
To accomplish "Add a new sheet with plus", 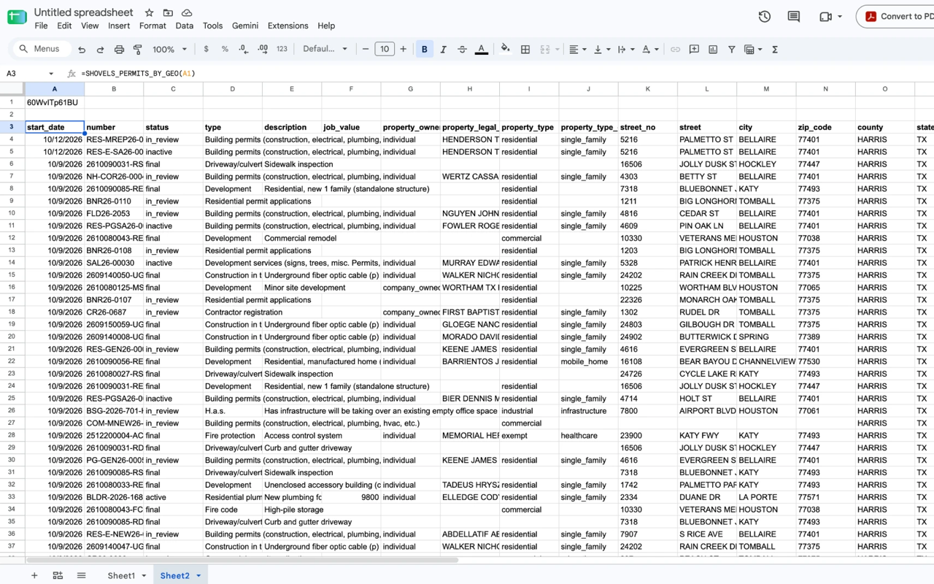I will point(34,576).
